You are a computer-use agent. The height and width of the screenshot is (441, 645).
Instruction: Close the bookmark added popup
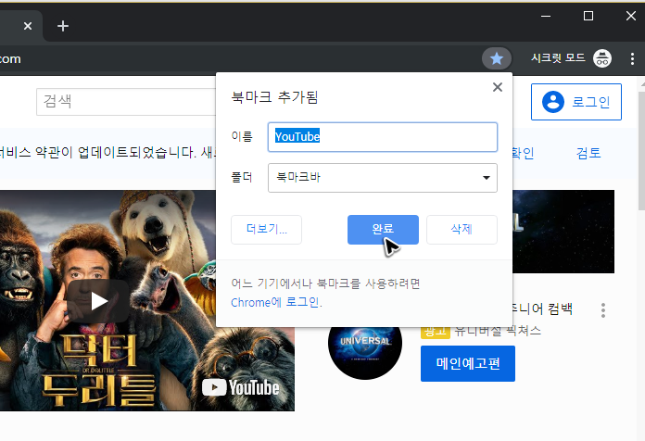click(x=498, y=87)
